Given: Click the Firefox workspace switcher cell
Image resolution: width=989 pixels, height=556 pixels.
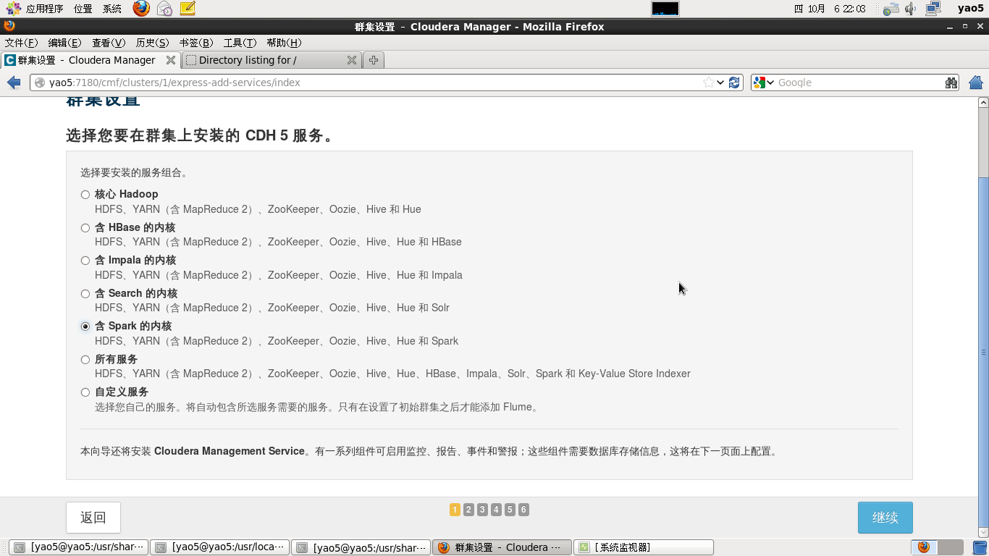Looking at the screenshot, I should (924, 547).
